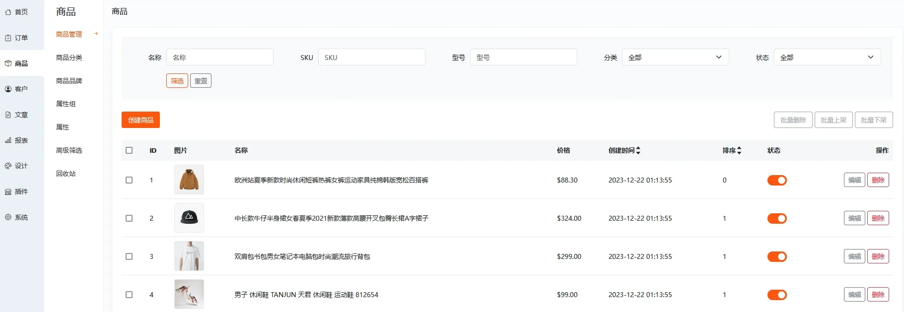Viewport: 904px width, 312px height.
Task: Toggle status switch for the $99.00 product
Action: coord(777,295)
